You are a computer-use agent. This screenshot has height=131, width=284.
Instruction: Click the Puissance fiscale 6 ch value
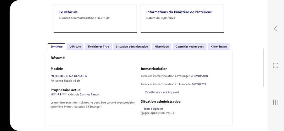77,81
